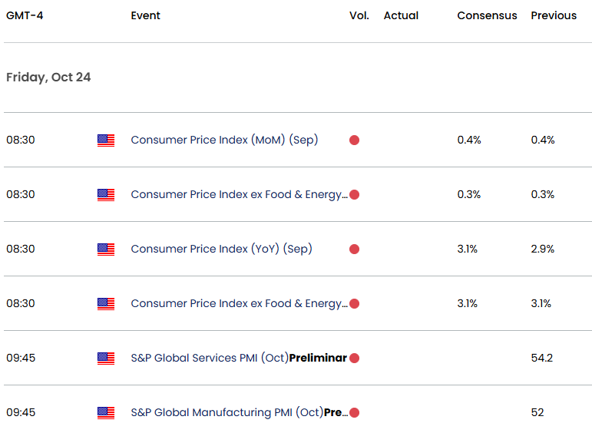Click the Vol. column header
This screenshot has width=592, height=433.
point(359,15)
